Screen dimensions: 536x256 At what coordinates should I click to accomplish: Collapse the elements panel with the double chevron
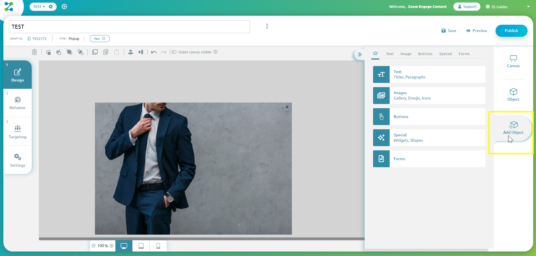[360, 54]
